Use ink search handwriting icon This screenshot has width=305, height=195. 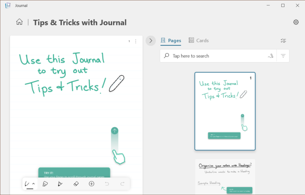click(271, 56)
